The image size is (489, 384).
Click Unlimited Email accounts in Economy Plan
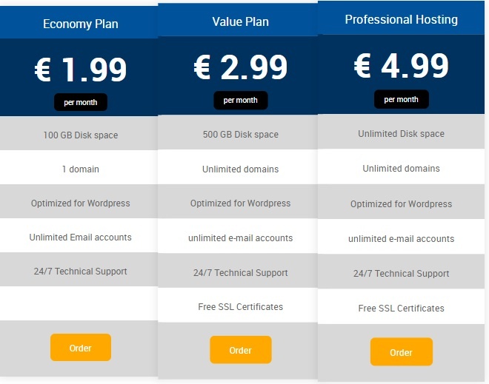pos(81,237)
